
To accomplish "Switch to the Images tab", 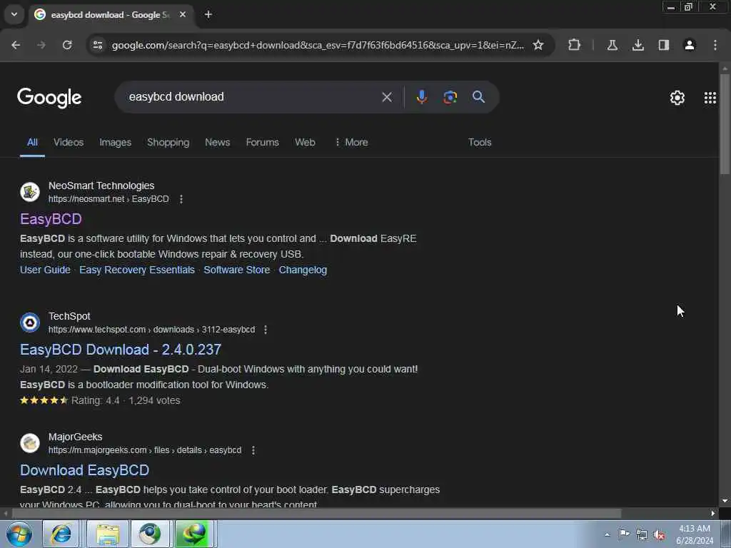I will (x=115, y=142).
